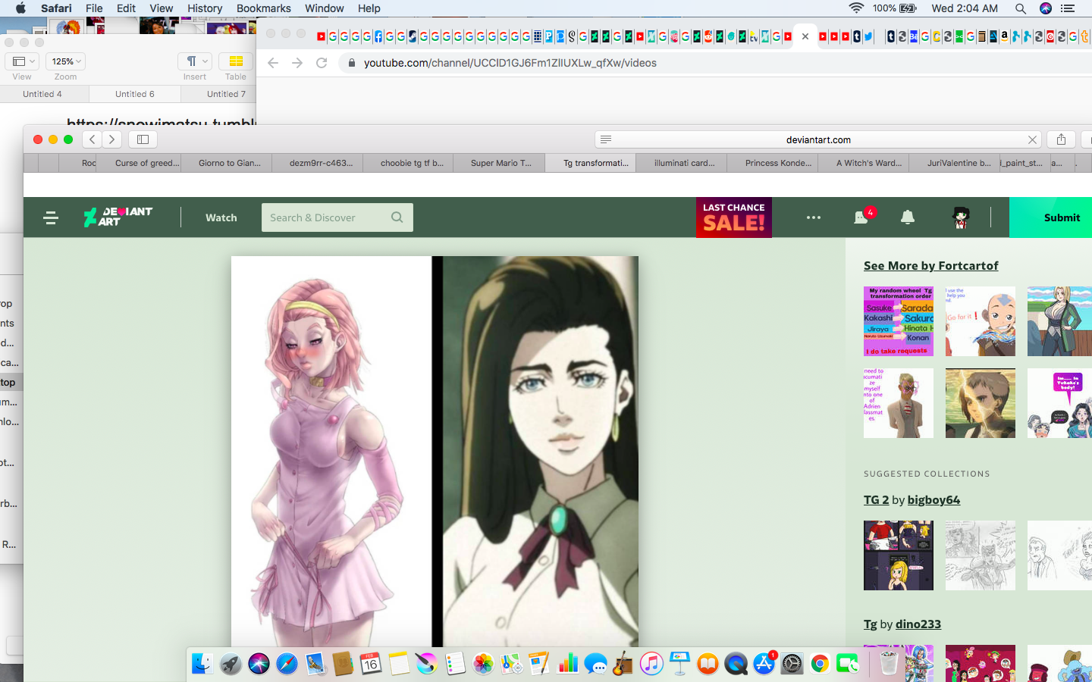This screenshot has height=682, width=1092.
Task: Open Spotlight search in menu bar
Action: pos(1021,8)
